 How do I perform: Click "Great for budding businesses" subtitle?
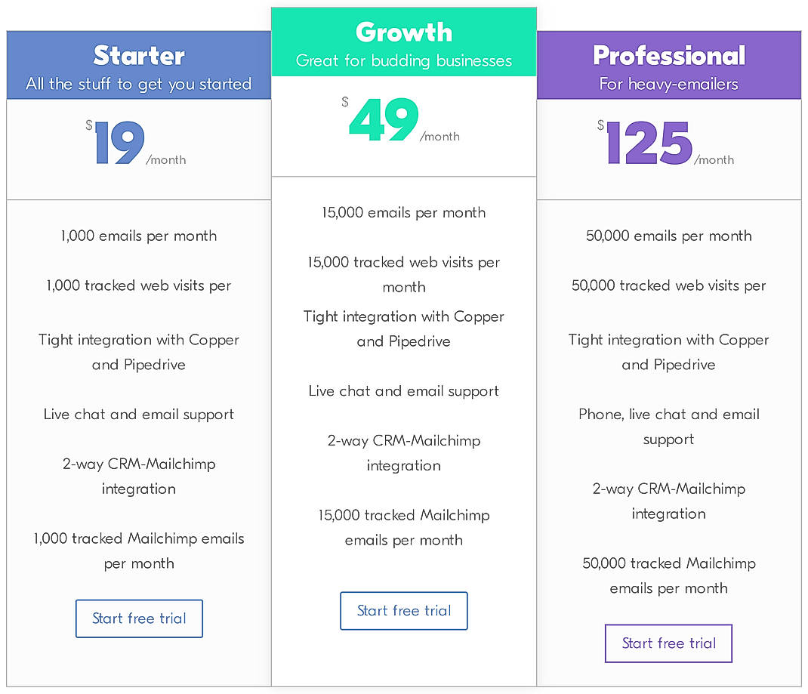(404, 60)
